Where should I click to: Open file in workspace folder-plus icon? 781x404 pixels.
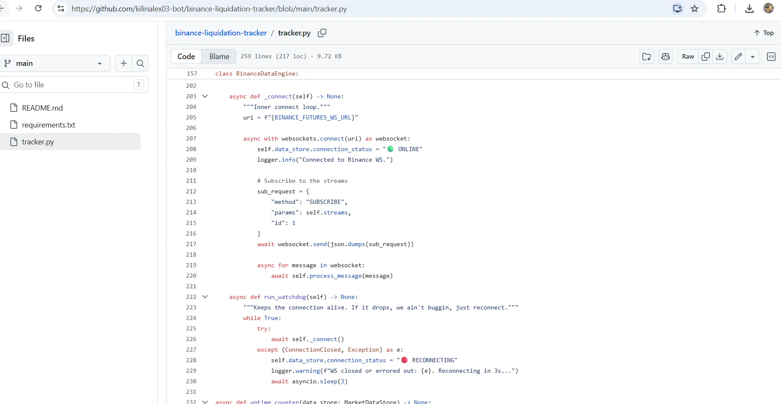click(647, 57)
